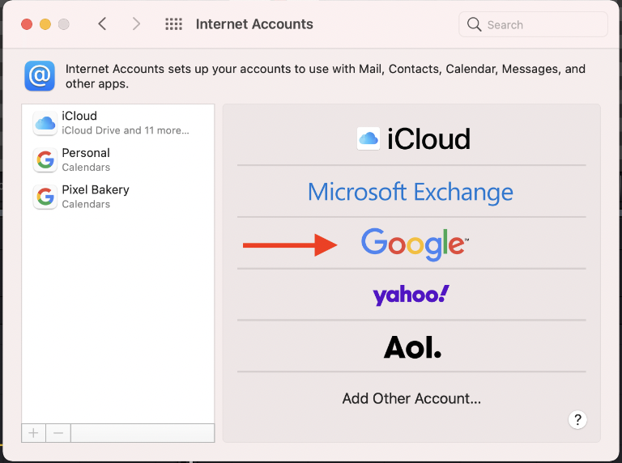Click the 'iCloud Drive and 11 more...' text
This screenshot has width=622, height=463.
click(x=126, y=130)
